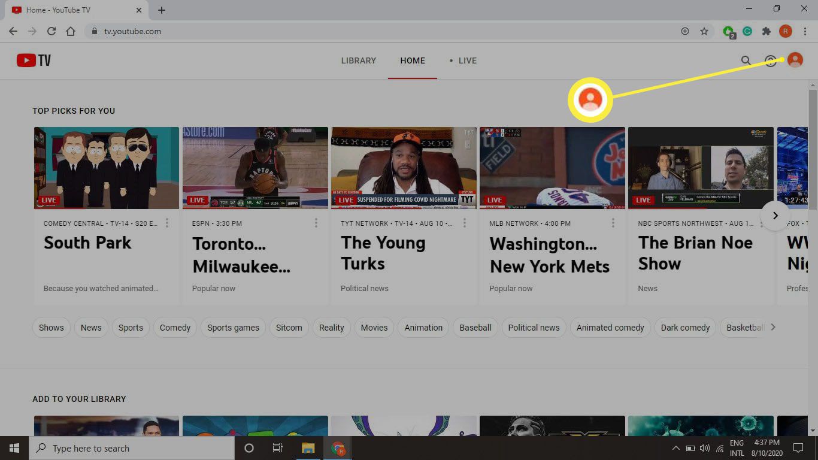The height and width of the screenshot is (460, 818).
Task: Open the Chrome profile R avatar
Action: click(x=786, y=31)
